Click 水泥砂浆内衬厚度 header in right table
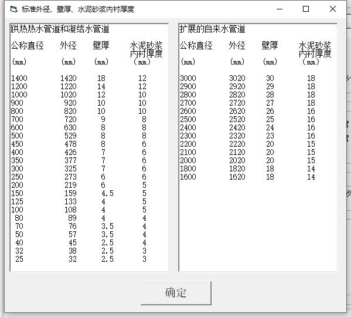Screen dimensions: 351x317 (315, 49)
